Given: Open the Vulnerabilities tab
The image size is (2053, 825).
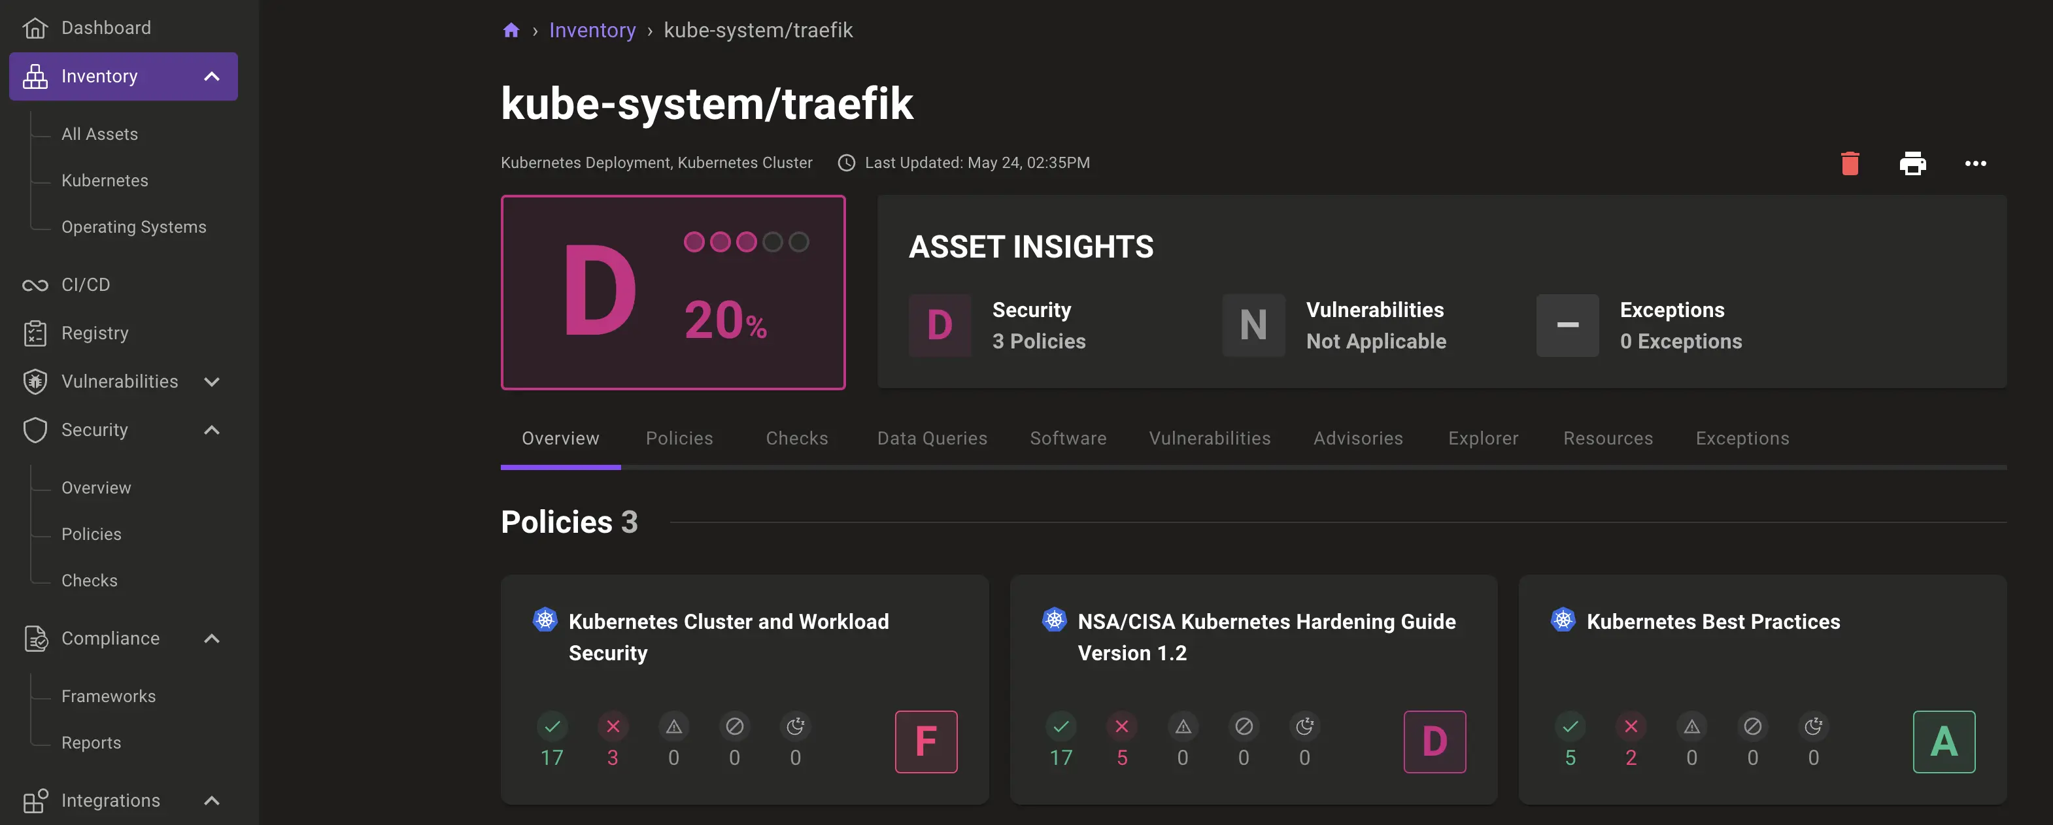Looking at the screenshot, I should point(1210,439).
